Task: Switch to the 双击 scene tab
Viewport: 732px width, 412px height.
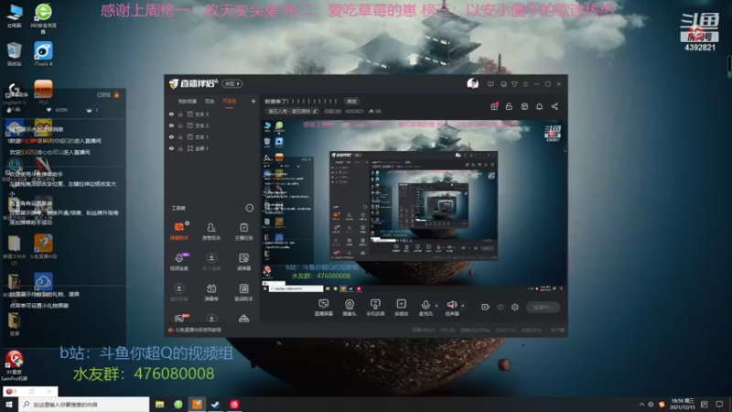Action: (210, 102)
